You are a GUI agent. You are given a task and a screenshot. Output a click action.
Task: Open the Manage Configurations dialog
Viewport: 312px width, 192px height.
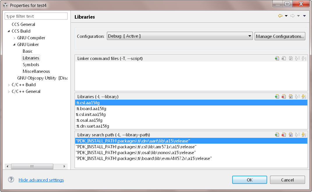280,36
